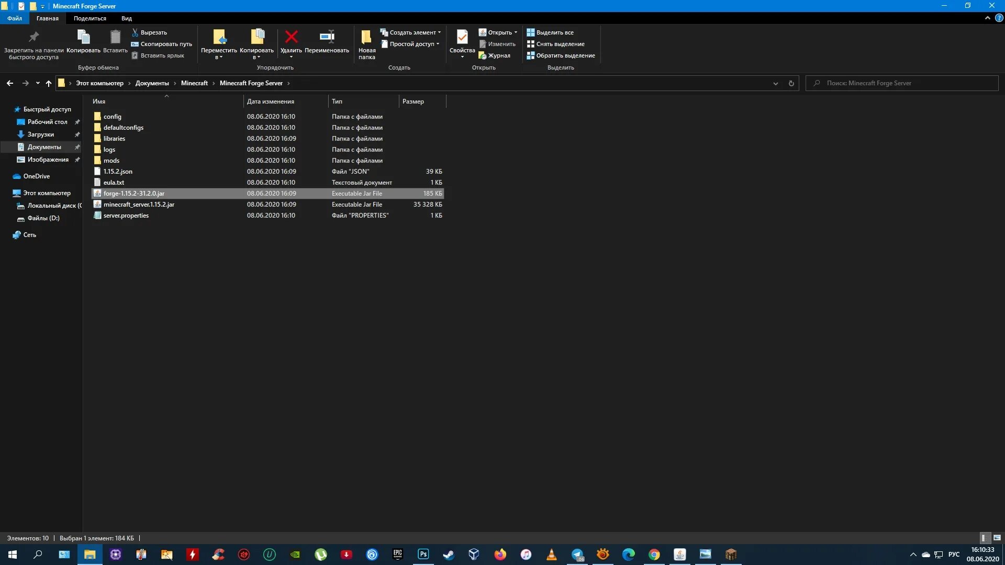Screen dimensions: 1005x565
Task: Open Photoshop from the taskbar
Action: pyautogui.click(x=423, y=555)
